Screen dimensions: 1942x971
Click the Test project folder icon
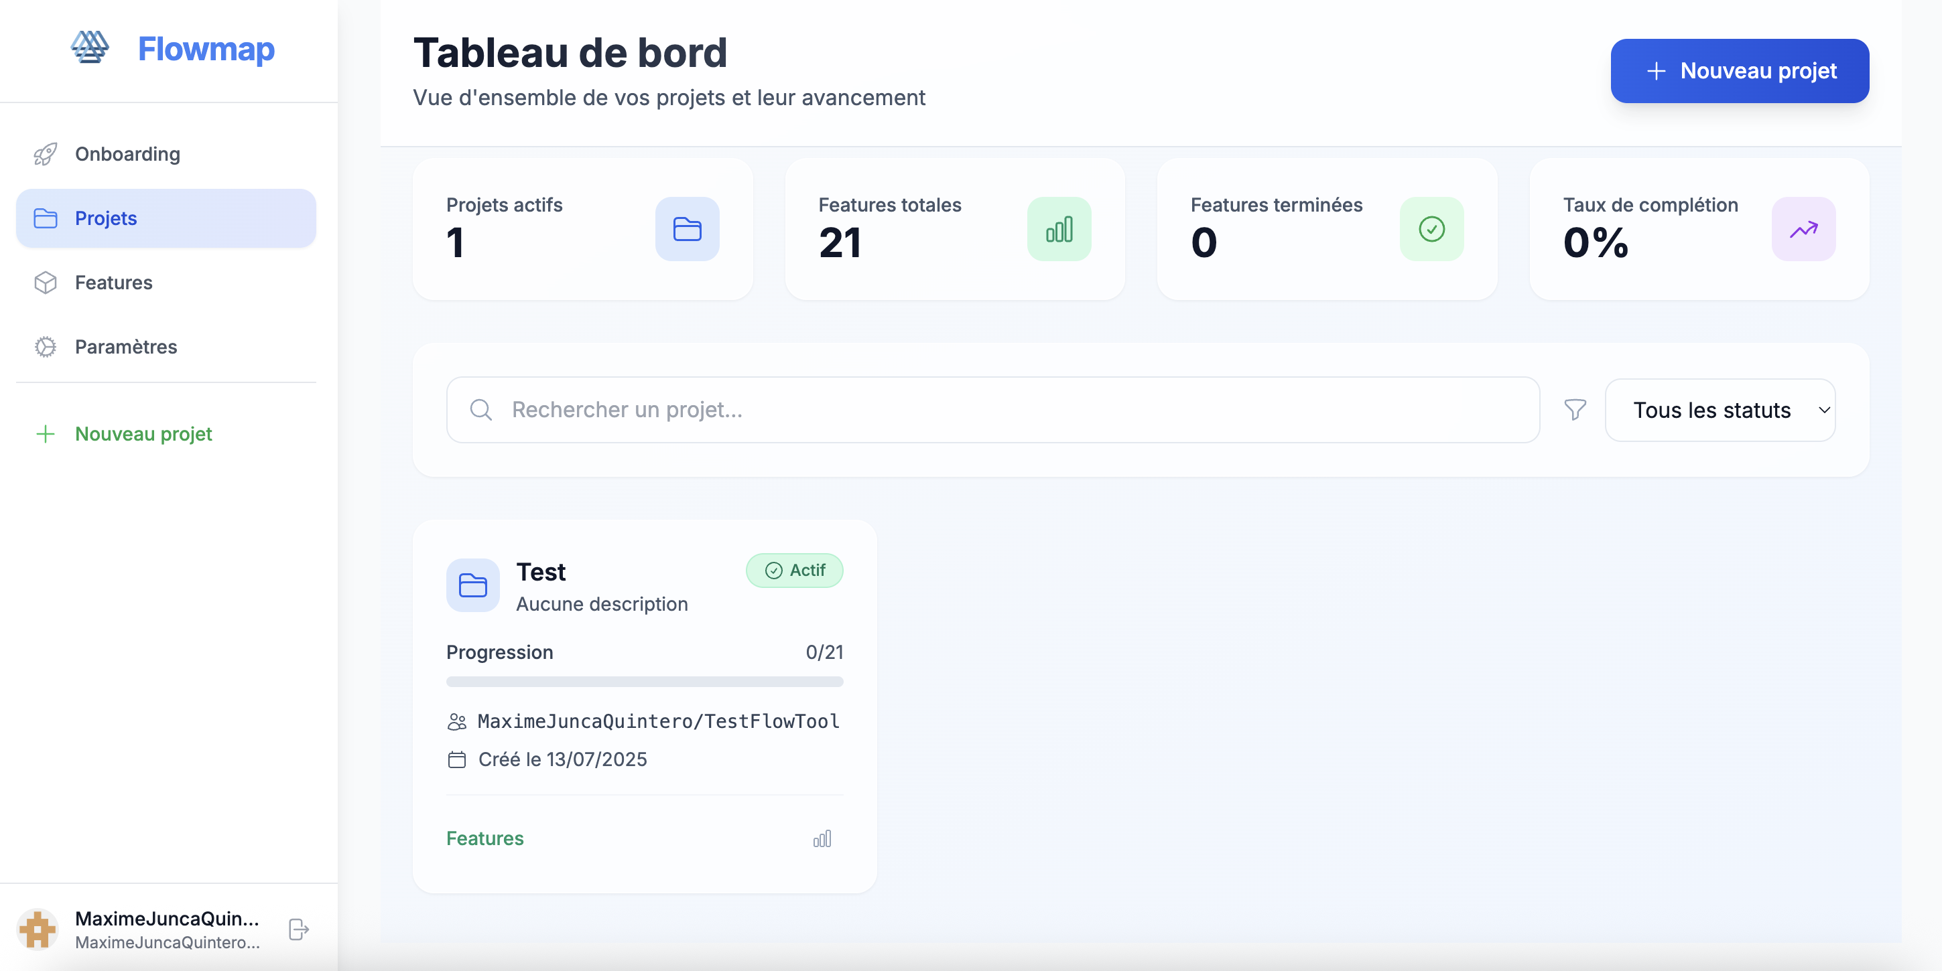(x=472, y=585)
